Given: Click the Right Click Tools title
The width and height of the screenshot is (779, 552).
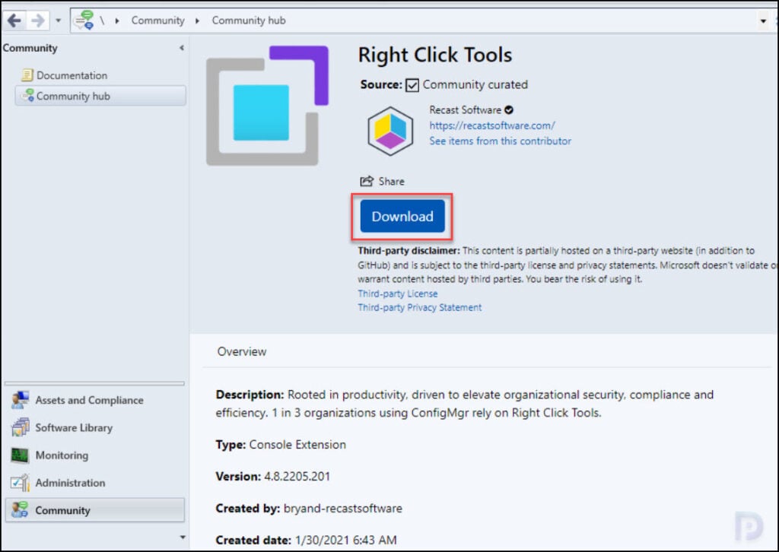Looking at the screenshot, I should point(434,55).
